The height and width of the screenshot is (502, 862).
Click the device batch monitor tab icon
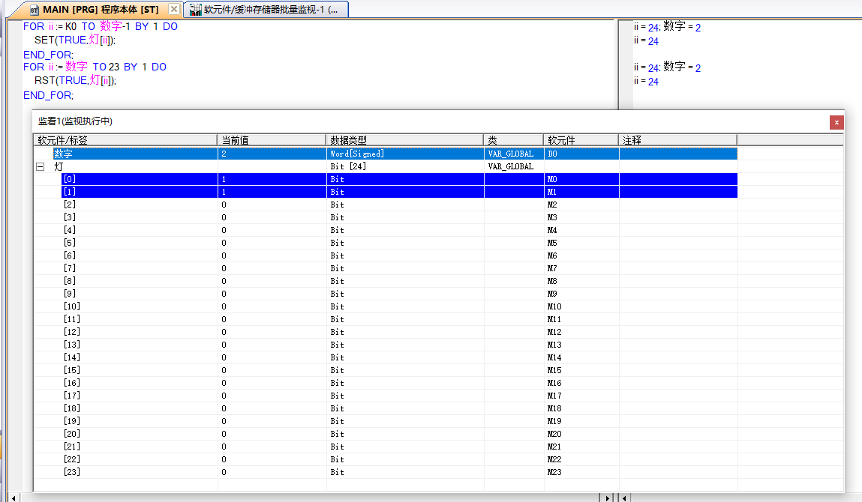point(195,10)
